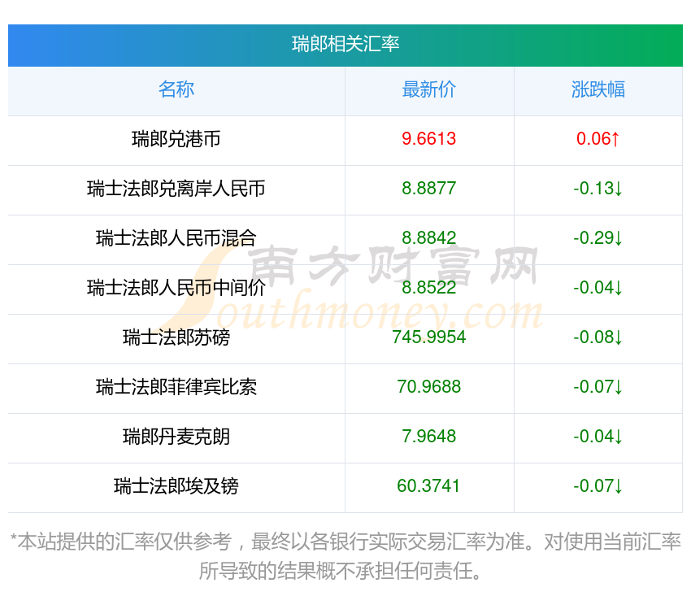Click the 瑞郎相关汇率 table title

pyautogui.click(x=345, y=44)
